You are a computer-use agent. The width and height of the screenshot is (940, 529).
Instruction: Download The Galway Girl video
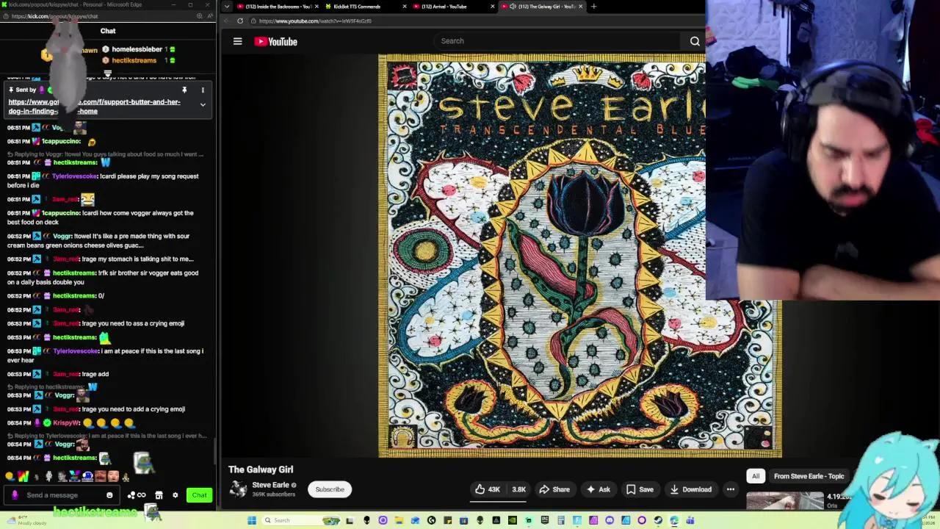pos(690,489)
